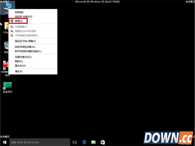Launch Microsoft Edge from the taskbar
195x146 pixels.
tap(84, 142)
